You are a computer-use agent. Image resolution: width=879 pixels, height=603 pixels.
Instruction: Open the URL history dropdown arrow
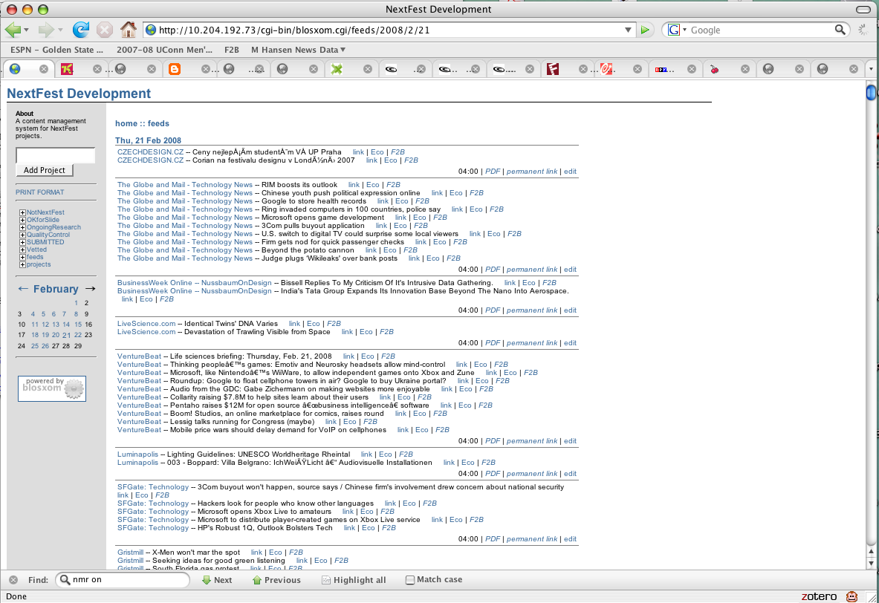coord(629,30)
